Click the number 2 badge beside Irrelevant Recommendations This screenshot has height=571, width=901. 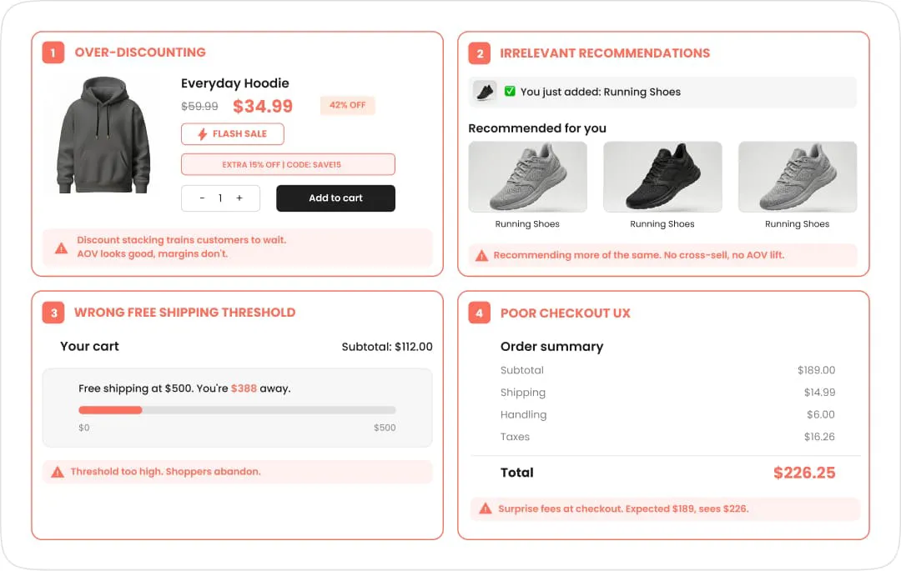[x=479, y=53]
